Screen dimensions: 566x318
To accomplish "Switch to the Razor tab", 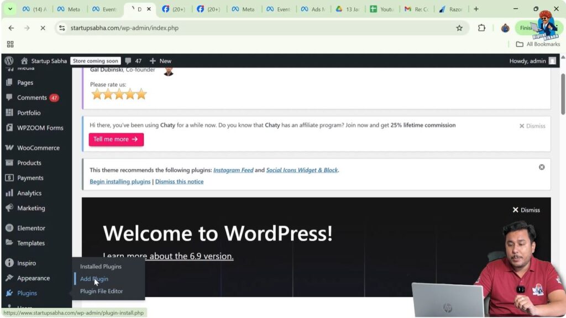I will coord(451,9).
